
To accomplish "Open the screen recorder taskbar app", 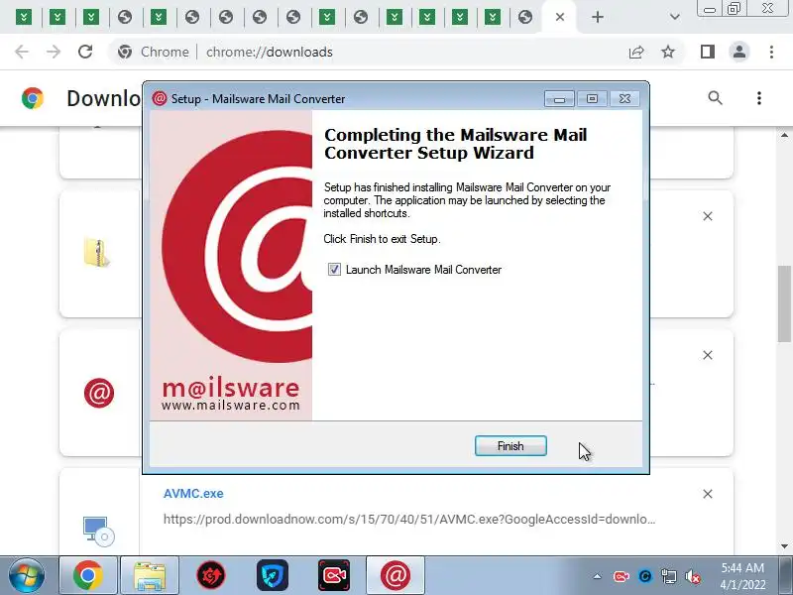I will [334, 576].
